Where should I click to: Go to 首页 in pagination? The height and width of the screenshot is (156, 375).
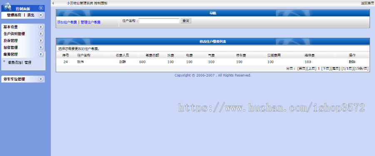pyautogui.click(x=302, y=69)
